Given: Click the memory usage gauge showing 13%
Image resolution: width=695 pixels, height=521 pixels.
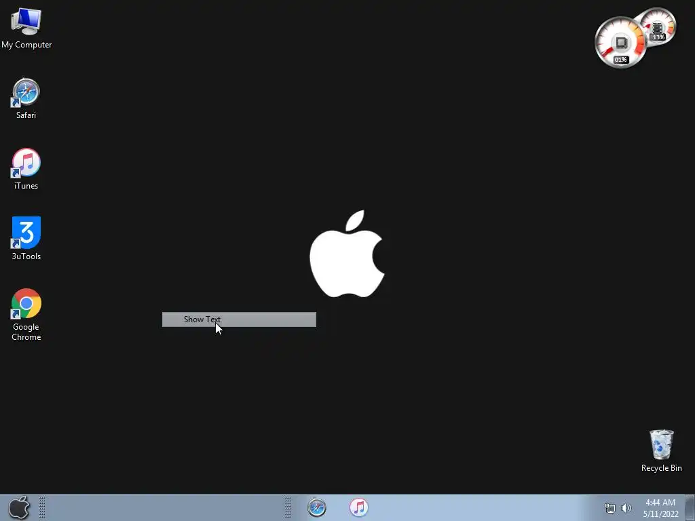Looking at the screenshot, I should point(658,26).
